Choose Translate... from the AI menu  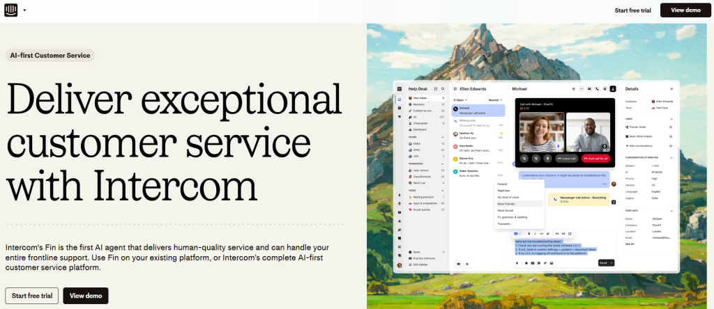519,224
